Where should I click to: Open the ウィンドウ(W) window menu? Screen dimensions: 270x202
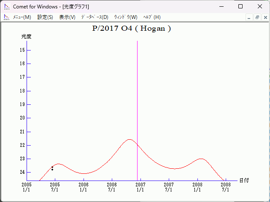click(126, 17)
